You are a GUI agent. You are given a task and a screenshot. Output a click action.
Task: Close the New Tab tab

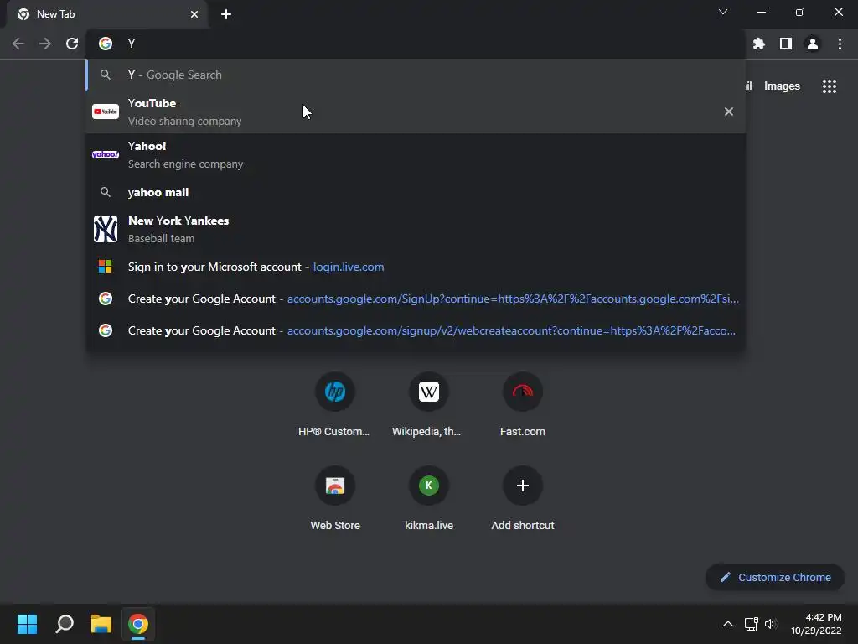(194, 14)
